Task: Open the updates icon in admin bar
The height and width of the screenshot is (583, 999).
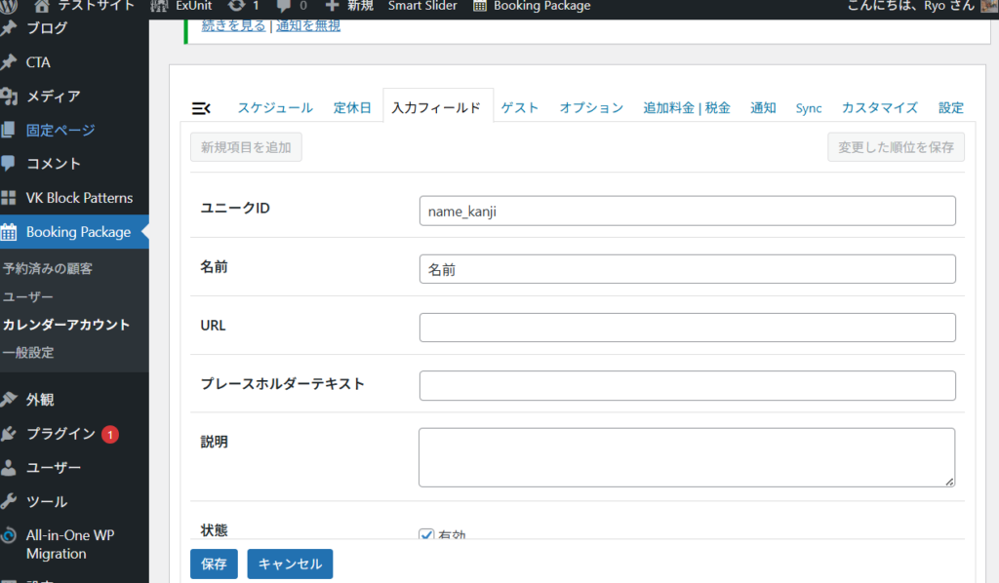Action: pos(236,6)
